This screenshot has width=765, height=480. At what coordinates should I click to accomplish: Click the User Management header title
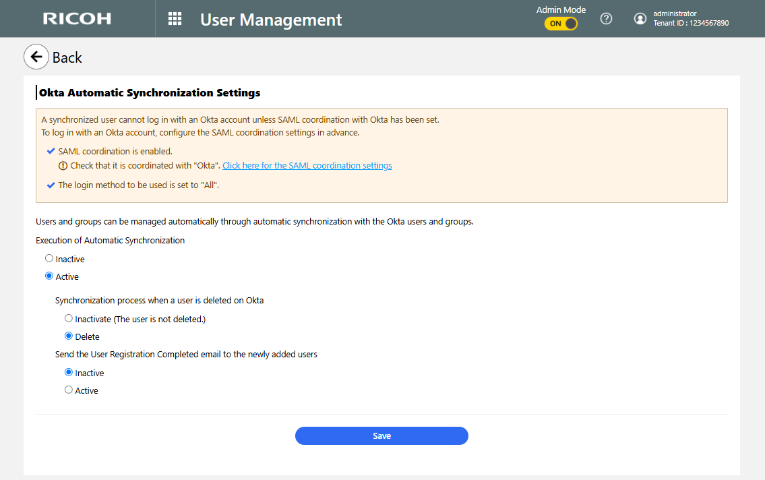point(271,20)
